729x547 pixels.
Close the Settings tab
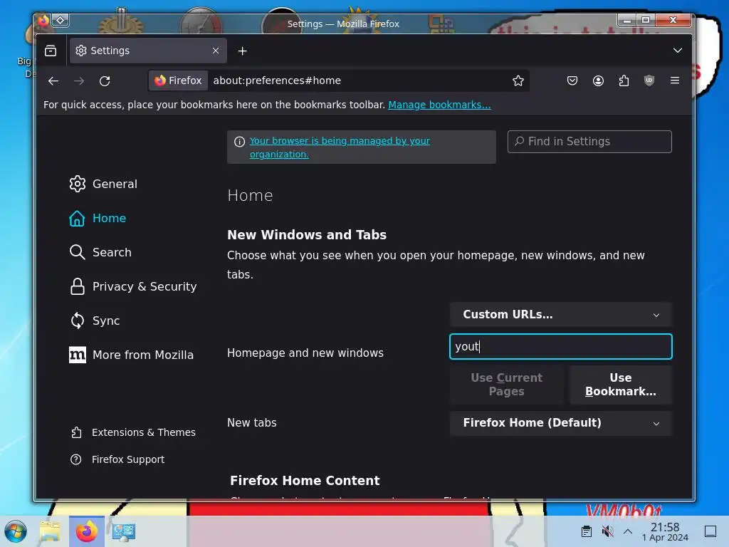point(216,51)
